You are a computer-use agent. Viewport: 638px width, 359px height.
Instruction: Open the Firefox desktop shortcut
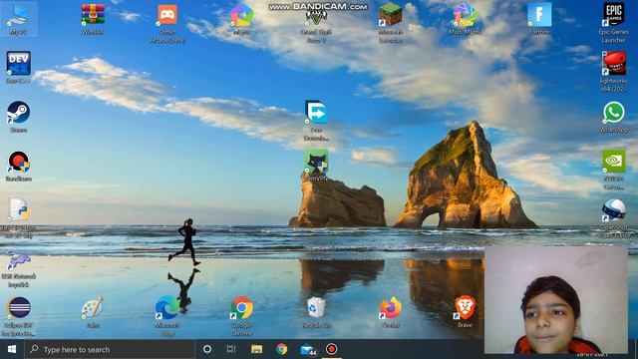point(391,312)
